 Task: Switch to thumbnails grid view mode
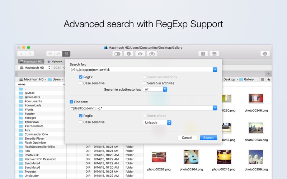pos(66,54)
